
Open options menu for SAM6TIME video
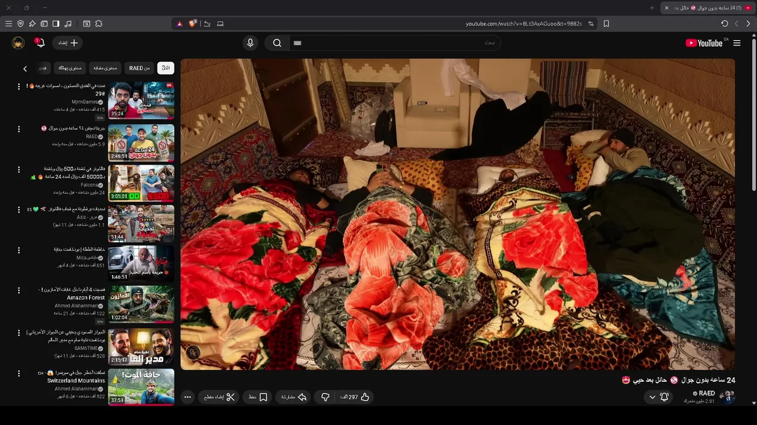pos(18,333)
